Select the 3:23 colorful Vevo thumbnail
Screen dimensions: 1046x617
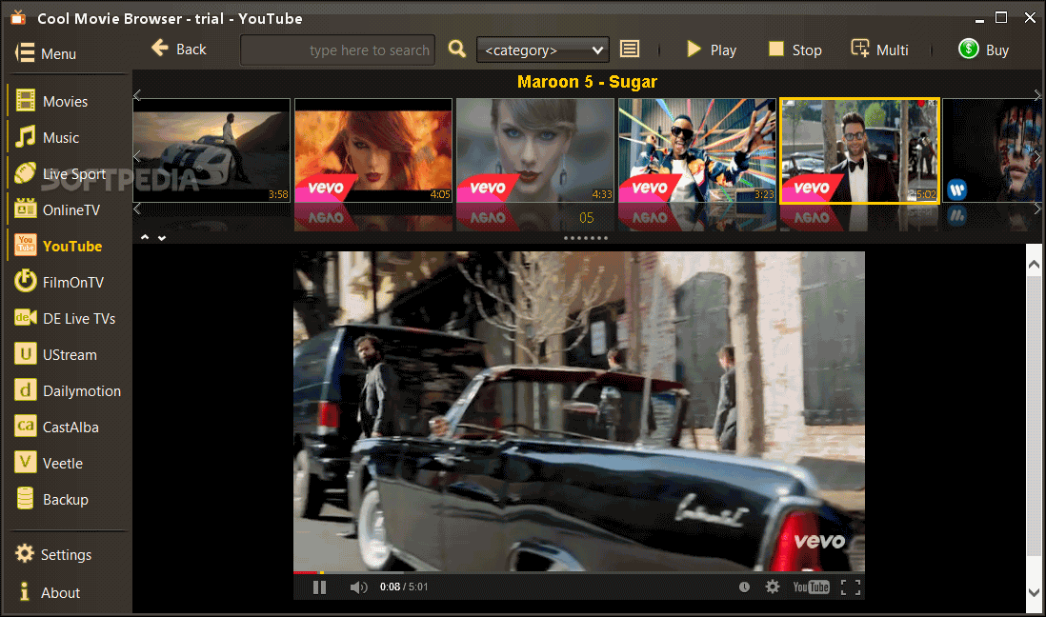[x=697, y=150]
